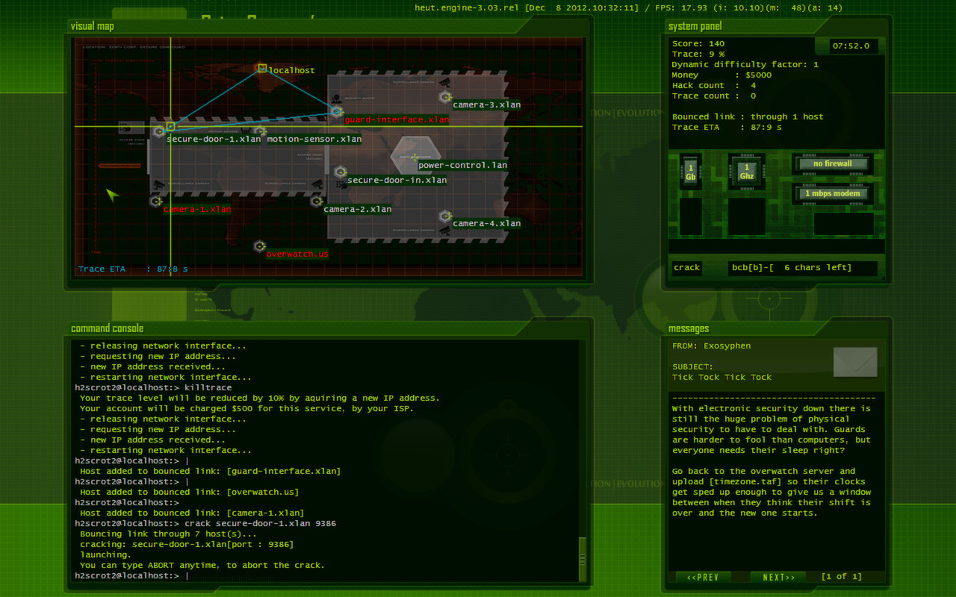Click the secure-door-in.xlan node
Image resolution: width=956 pixels, height=597 pixels.
(341, 171)
